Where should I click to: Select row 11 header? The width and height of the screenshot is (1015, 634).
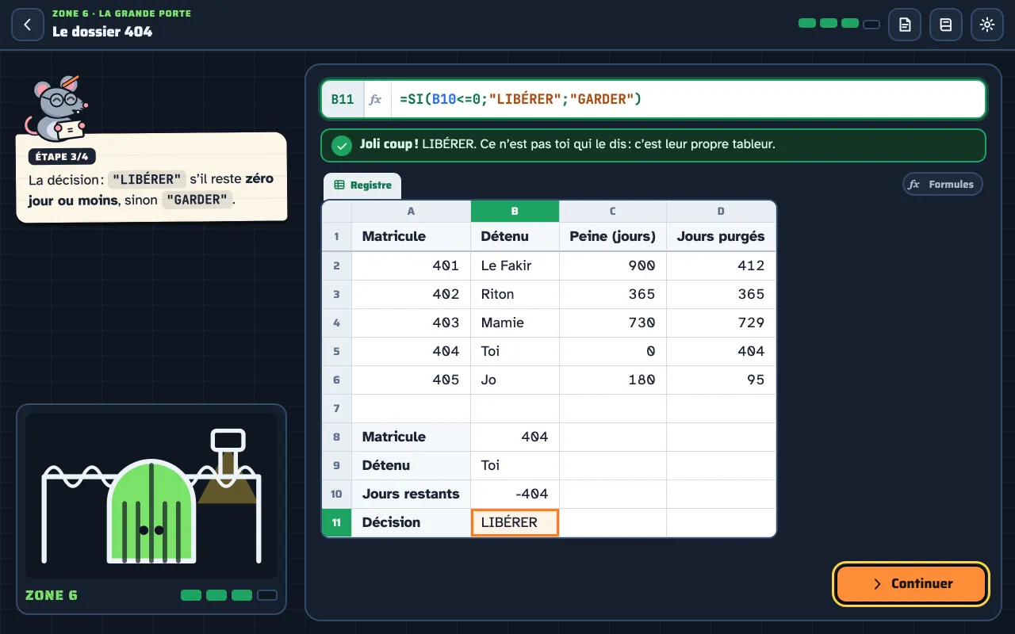point(336,522)
